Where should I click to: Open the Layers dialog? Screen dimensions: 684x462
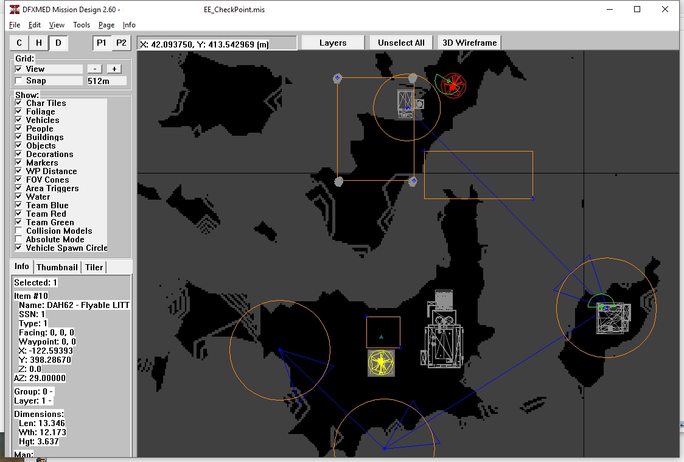tap(333, 43)
